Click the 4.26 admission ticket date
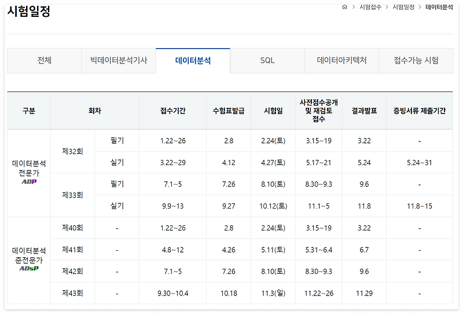 [x=229, y=250]
